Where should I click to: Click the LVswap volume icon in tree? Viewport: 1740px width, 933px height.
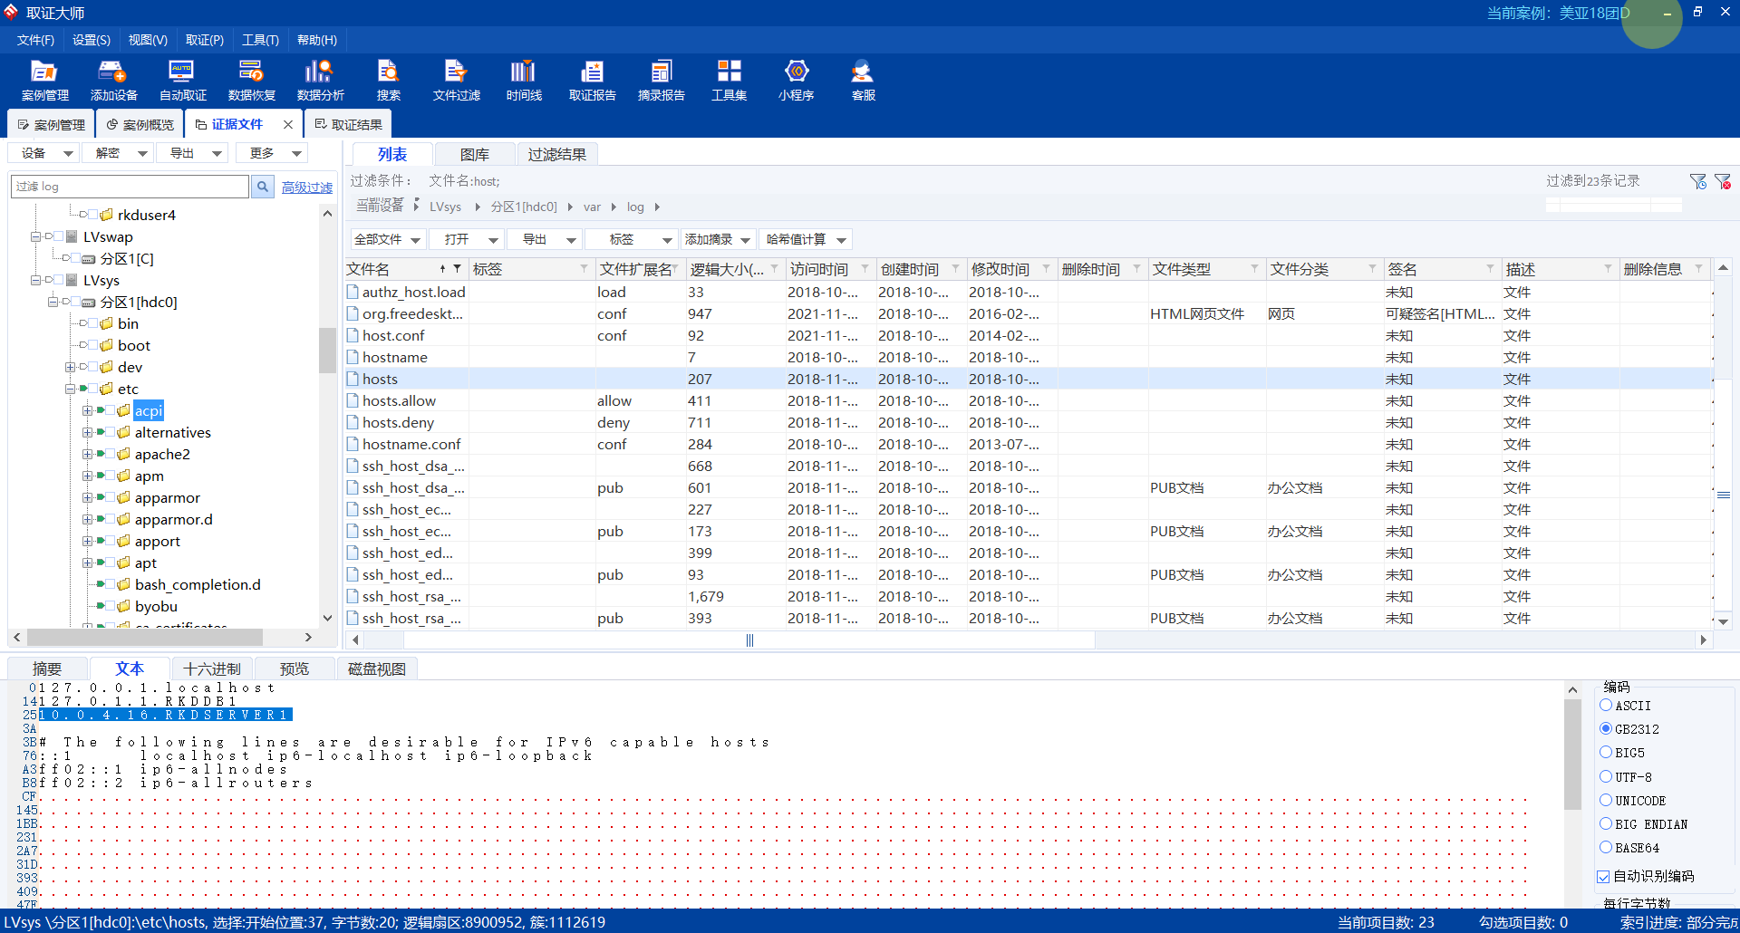(x=72, y=236)
